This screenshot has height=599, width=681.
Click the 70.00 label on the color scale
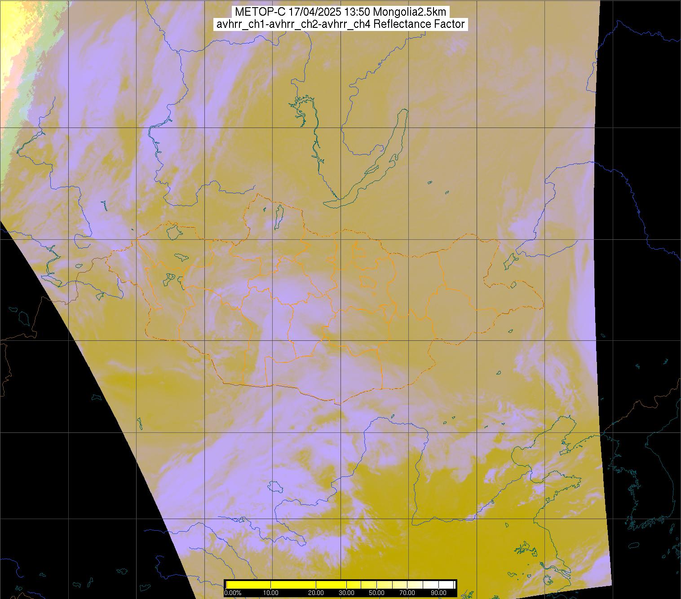(x=407, y=593)
